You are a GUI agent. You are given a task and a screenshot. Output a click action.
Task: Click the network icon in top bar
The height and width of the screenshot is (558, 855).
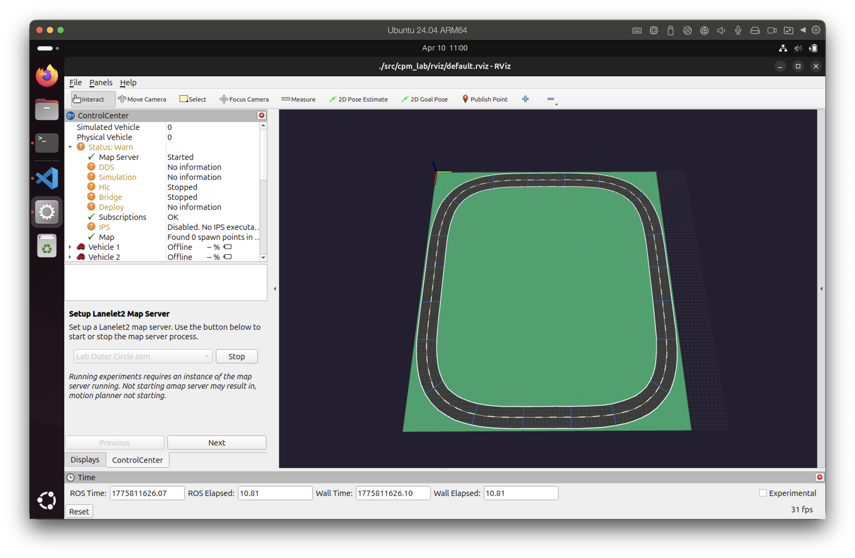click(783, 48)
